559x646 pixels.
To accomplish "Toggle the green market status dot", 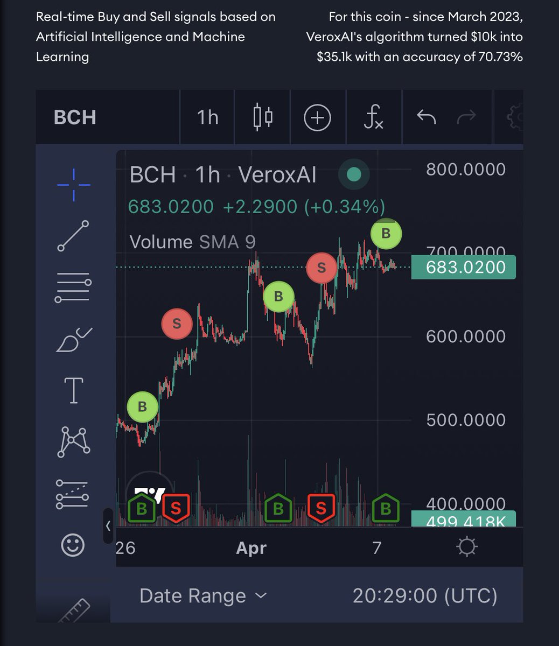I will 354,174.
